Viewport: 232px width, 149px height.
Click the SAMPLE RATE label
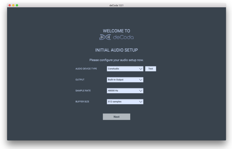pos(83,91)
